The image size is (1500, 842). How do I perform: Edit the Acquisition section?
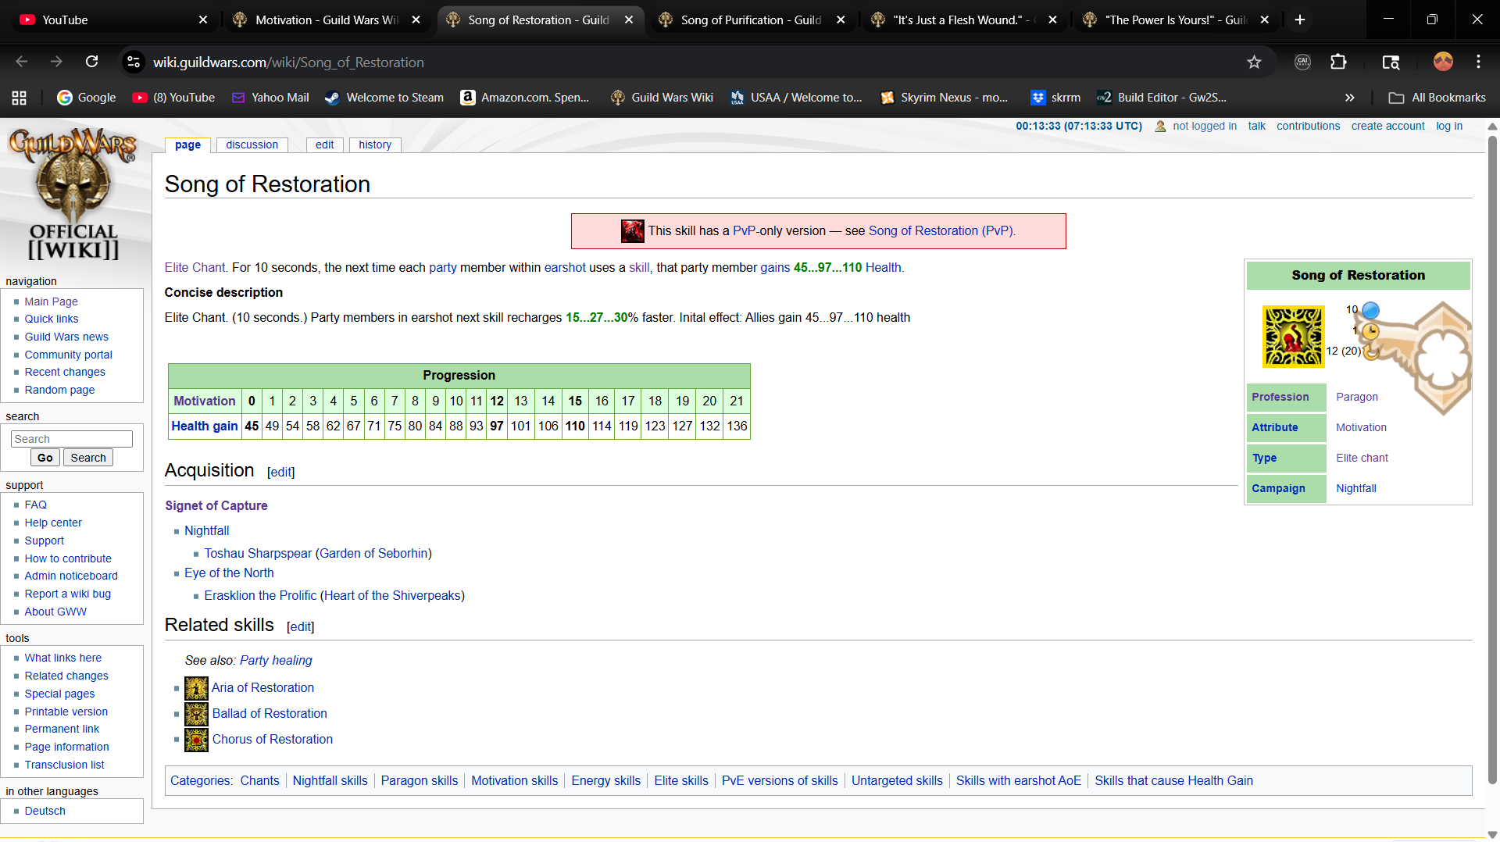tap(280, 472)
